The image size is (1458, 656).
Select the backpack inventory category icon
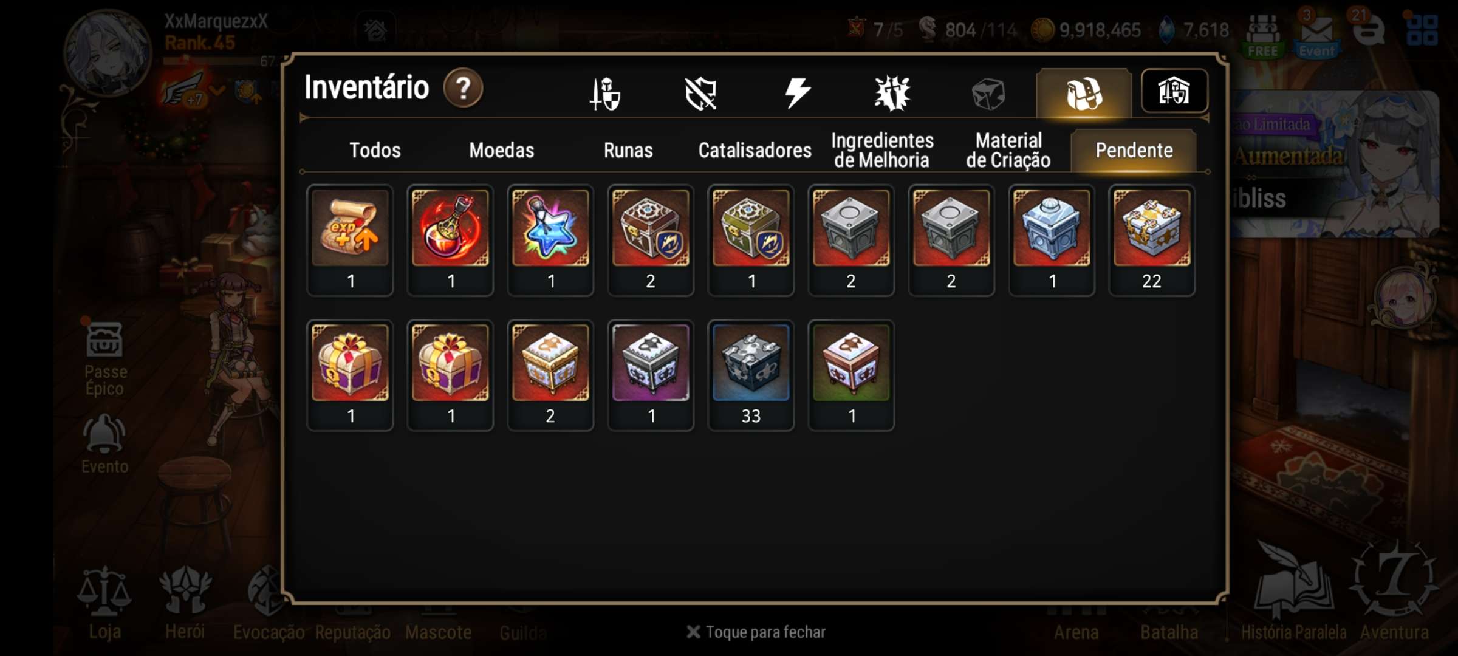point(1084,94)
